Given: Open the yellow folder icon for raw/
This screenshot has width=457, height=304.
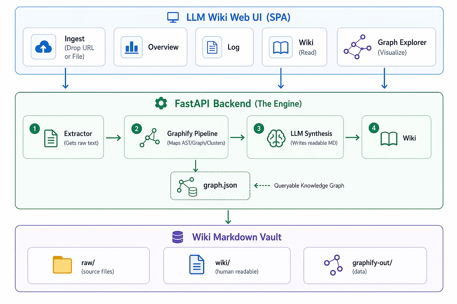Looking at the screenshot, I should (x=62, y=265).
